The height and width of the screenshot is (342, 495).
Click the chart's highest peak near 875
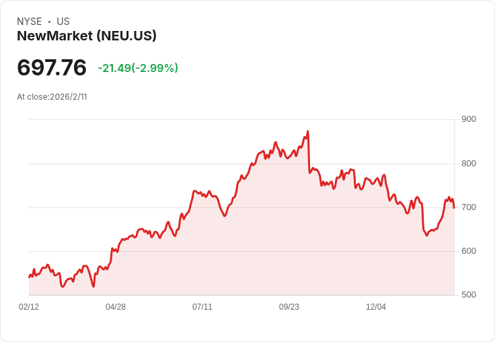(308, 131)
